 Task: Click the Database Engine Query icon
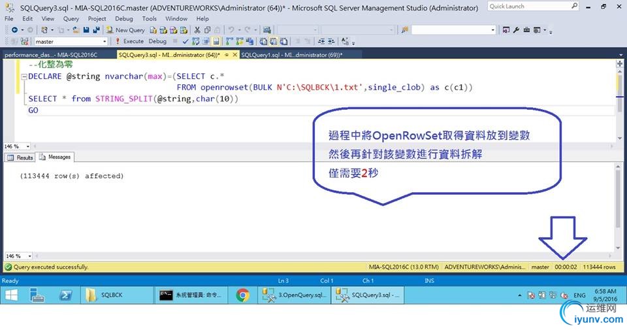coord(153,30)
